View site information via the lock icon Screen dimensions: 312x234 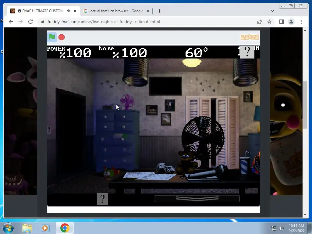(x=42, y=22)
